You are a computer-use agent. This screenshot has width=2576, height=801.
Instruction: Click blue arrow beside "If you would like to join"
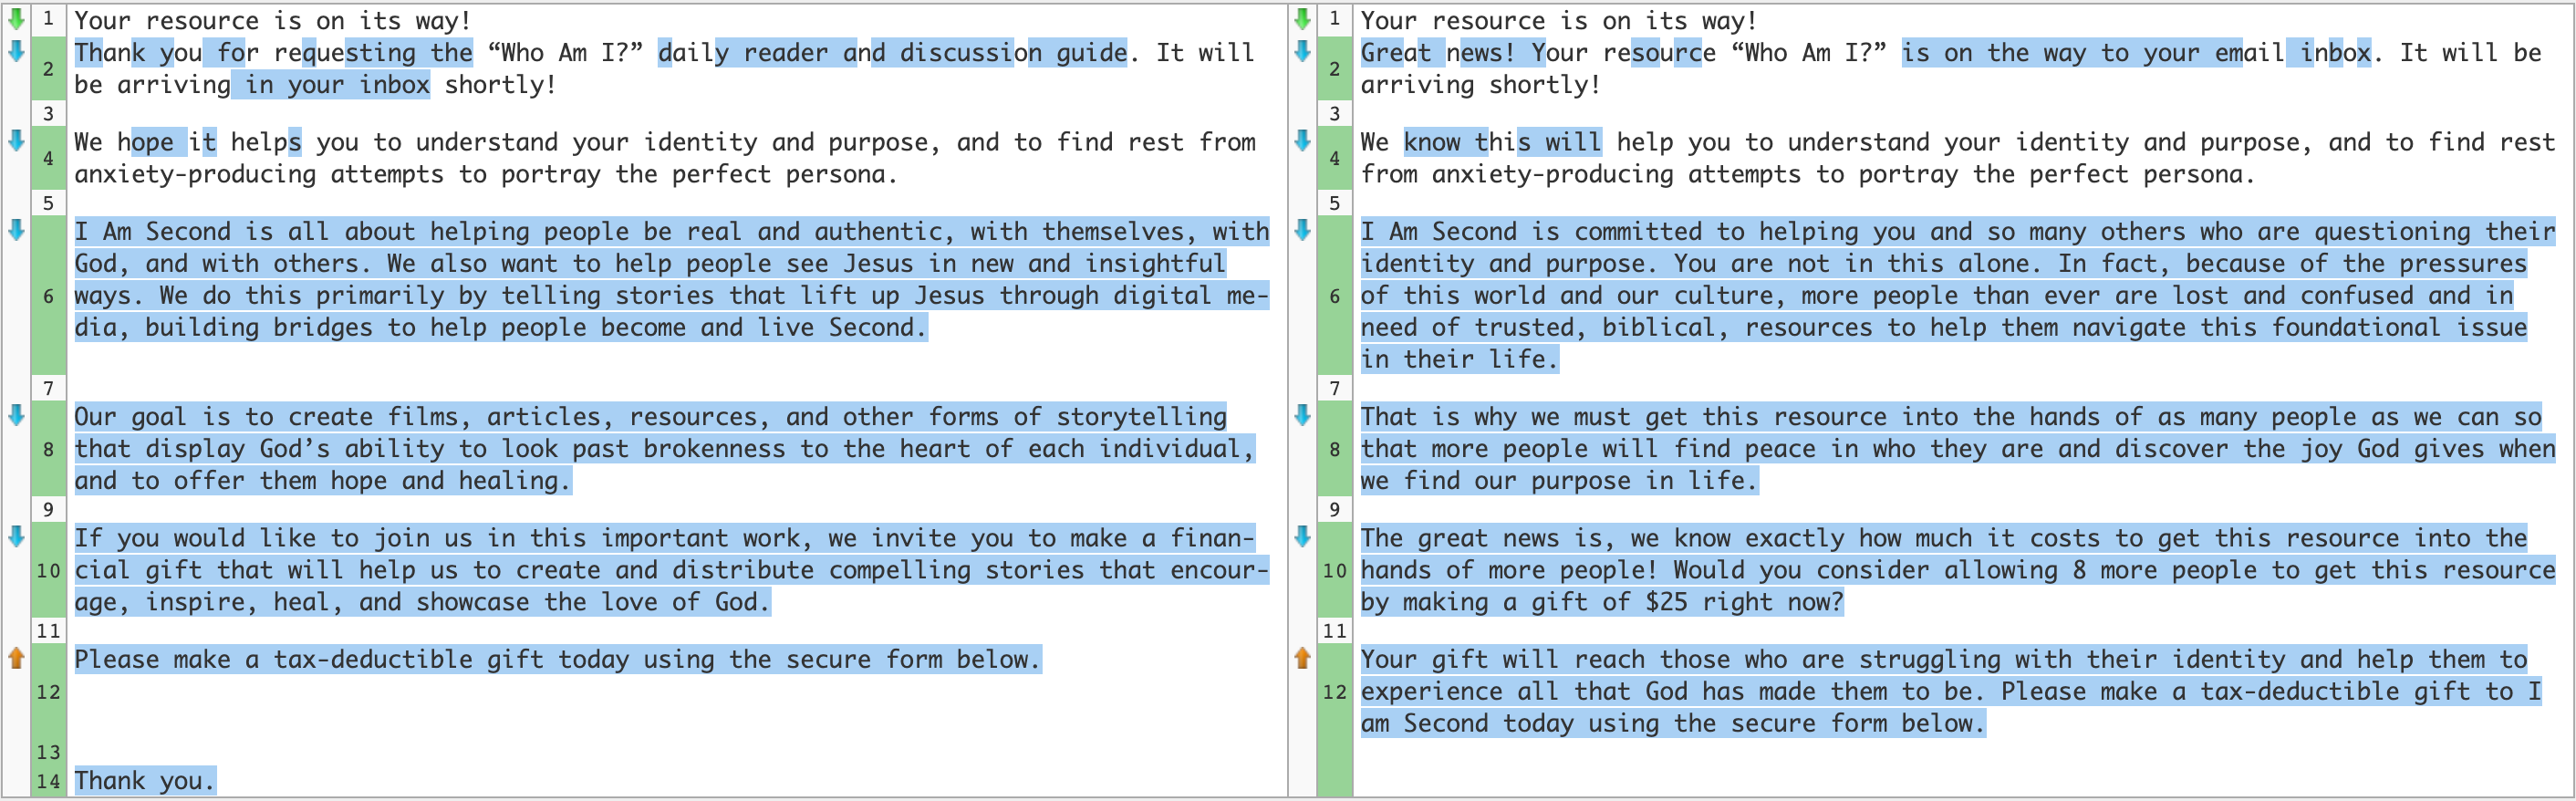coord(16,536)
